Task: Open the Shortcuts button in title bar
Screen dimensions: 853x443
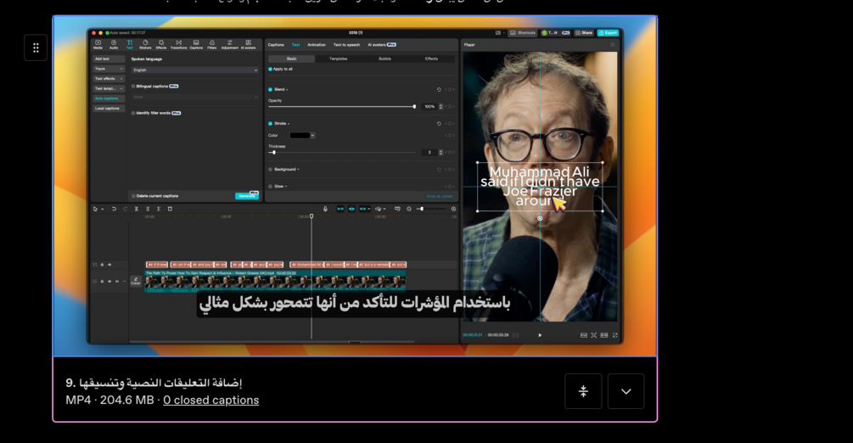Action: (x=524, y=32)
